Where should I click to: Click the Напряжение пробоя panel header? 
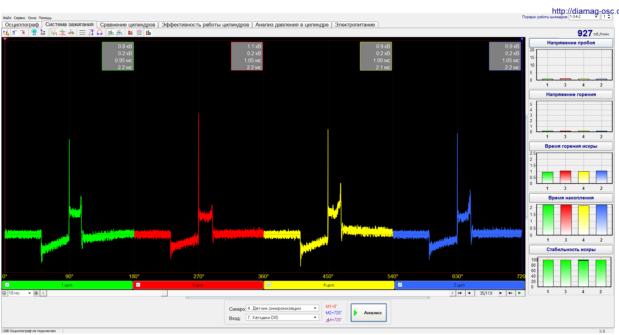click(571, 43)
